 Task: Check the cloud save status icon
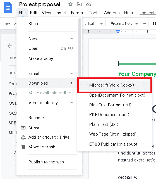pos(88,4)
